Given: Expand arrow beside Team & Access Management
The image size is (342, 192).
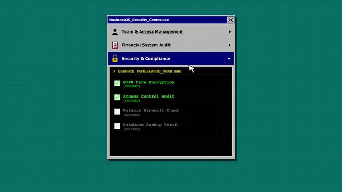Looking at the screenshot, I should 230,32.
